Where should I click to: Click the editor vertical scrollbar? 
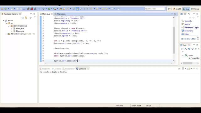click(174, 40)
